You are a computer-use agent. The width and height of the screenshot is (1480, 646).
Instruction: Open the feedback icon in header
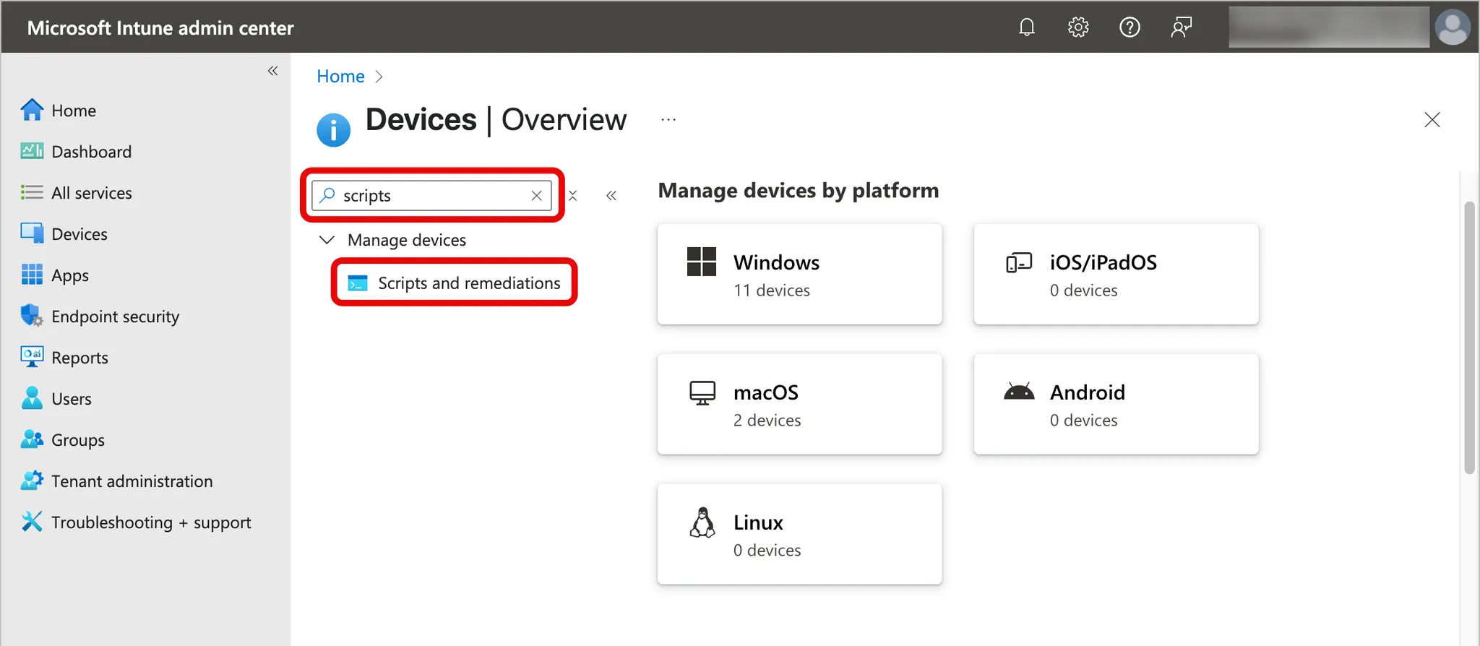tap(1181, 27)
